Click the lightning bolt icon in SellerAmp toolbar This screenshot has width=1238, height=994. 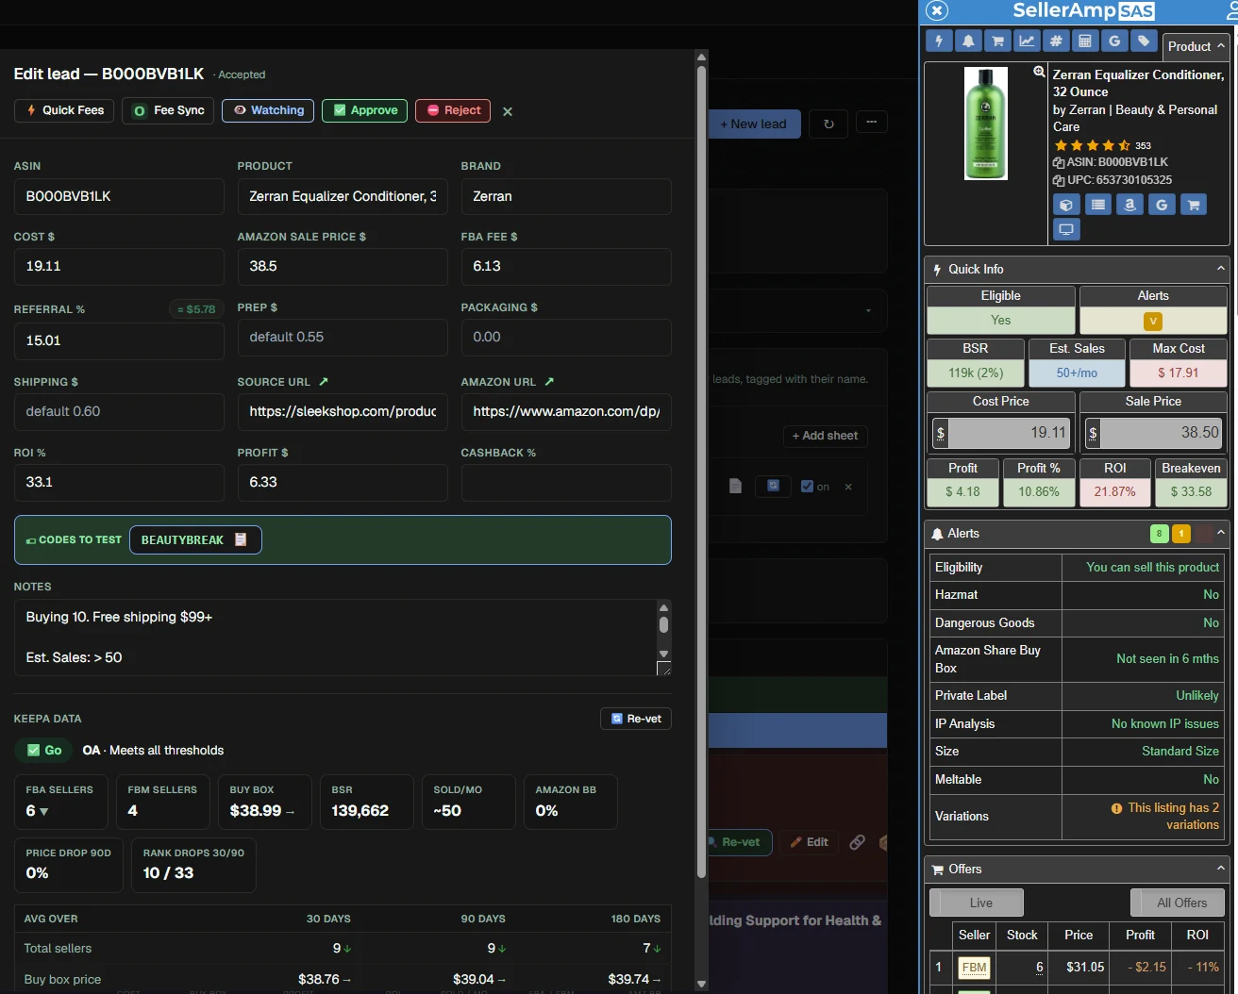point(939,41)
